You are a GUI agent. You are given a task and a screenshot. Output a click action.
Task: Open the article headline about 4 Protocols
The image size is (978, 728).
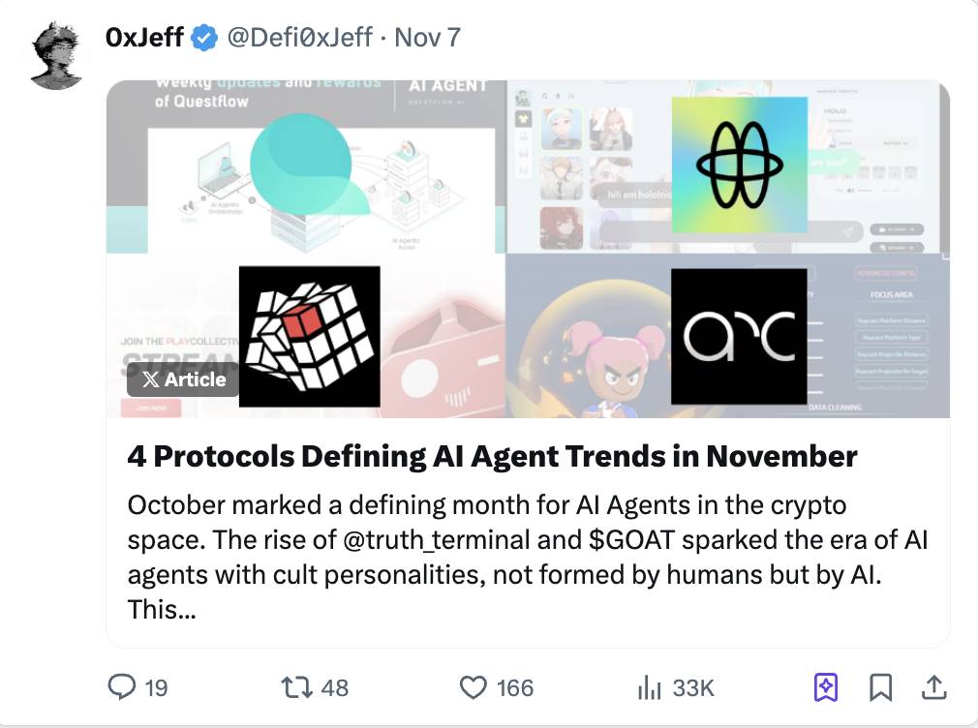[x=492, y=456]
